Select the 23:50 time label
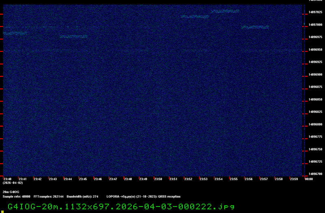Viewport: 325px width, 213px height. pyautogui.click(x=158, y=179)
